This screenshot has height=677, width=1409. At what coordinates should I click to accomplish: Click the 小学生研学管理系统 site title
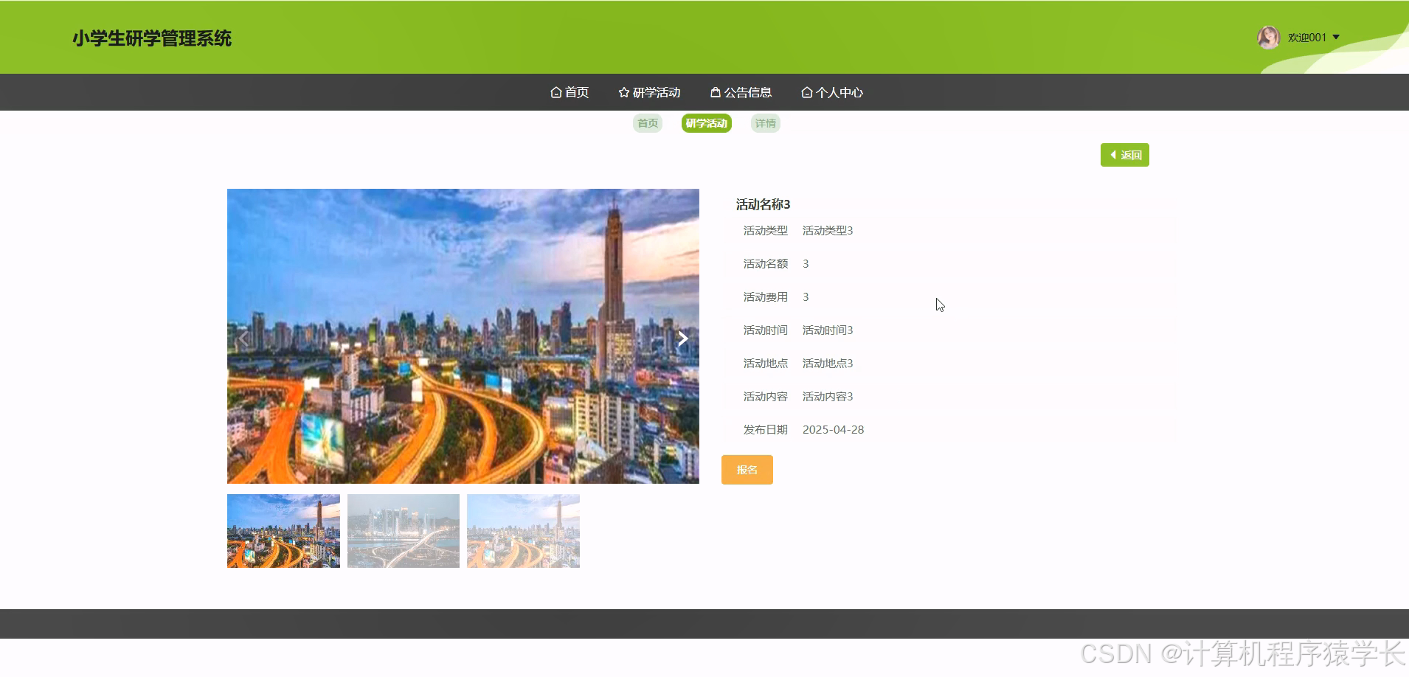152,38
